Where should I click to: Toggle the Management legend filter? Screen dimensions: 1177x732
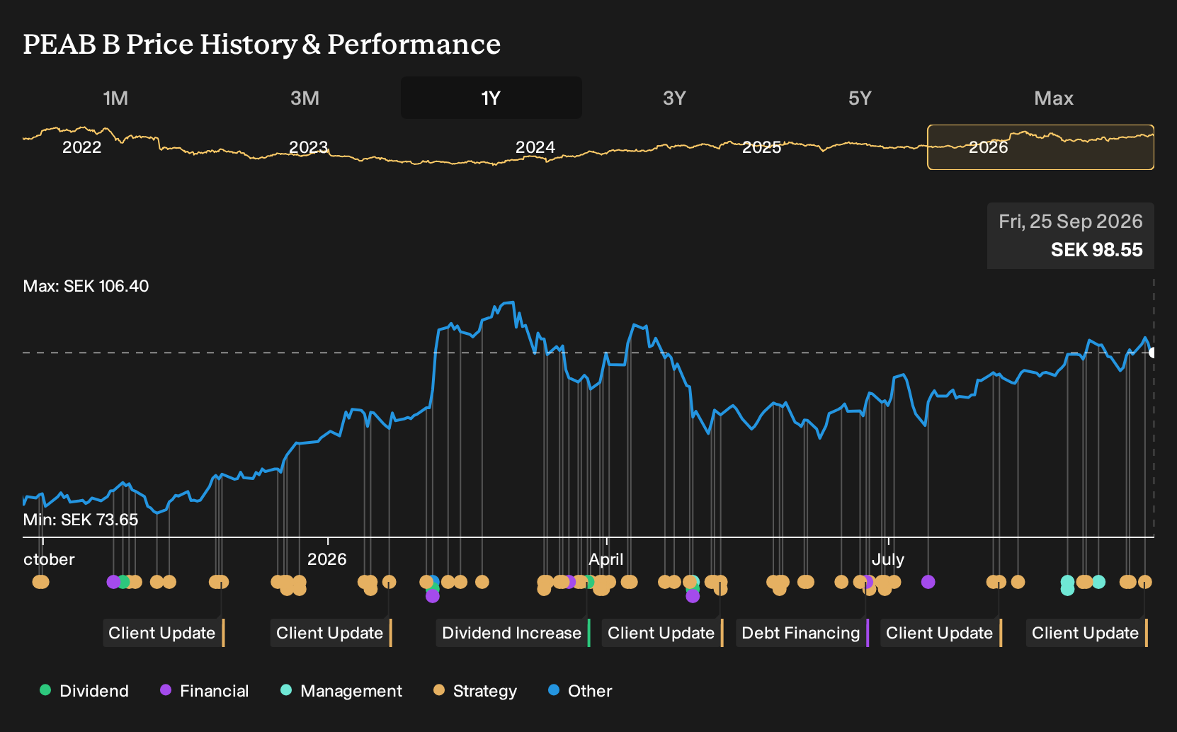[x=341, y=691]
